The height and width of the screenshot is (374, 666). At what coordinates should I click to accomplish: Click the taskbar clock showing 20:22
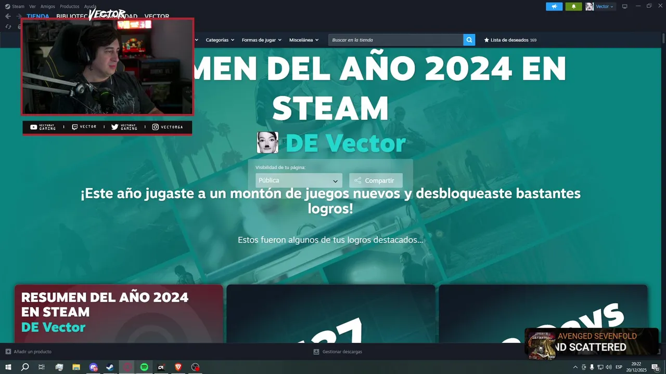[636, 367]
